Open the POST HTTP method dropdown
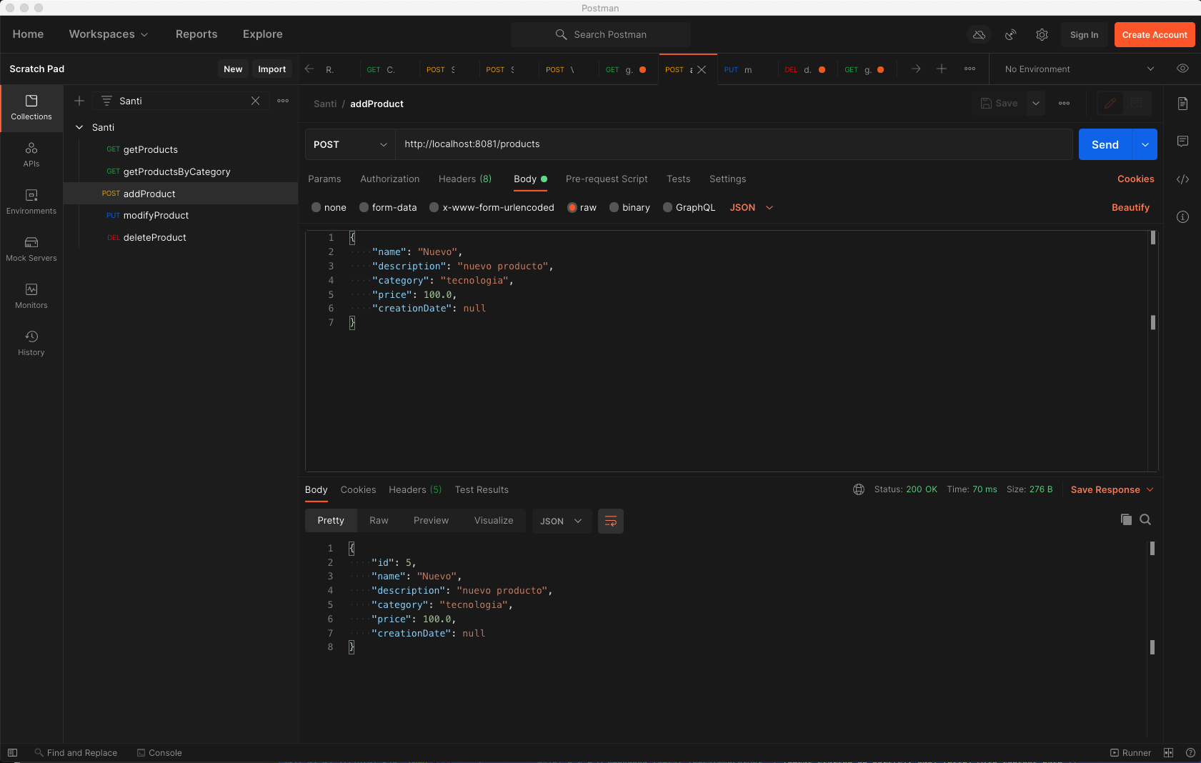Image resolution: width=1201 pixels, height=763 pixels. (x=350, y=144)
